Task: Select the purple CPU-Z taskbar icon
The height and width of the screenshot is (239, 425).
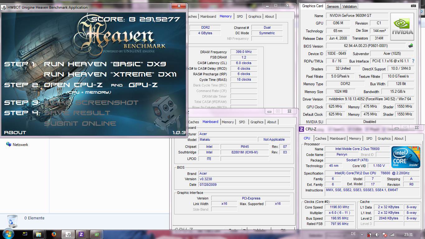Action: pos(81,234)
